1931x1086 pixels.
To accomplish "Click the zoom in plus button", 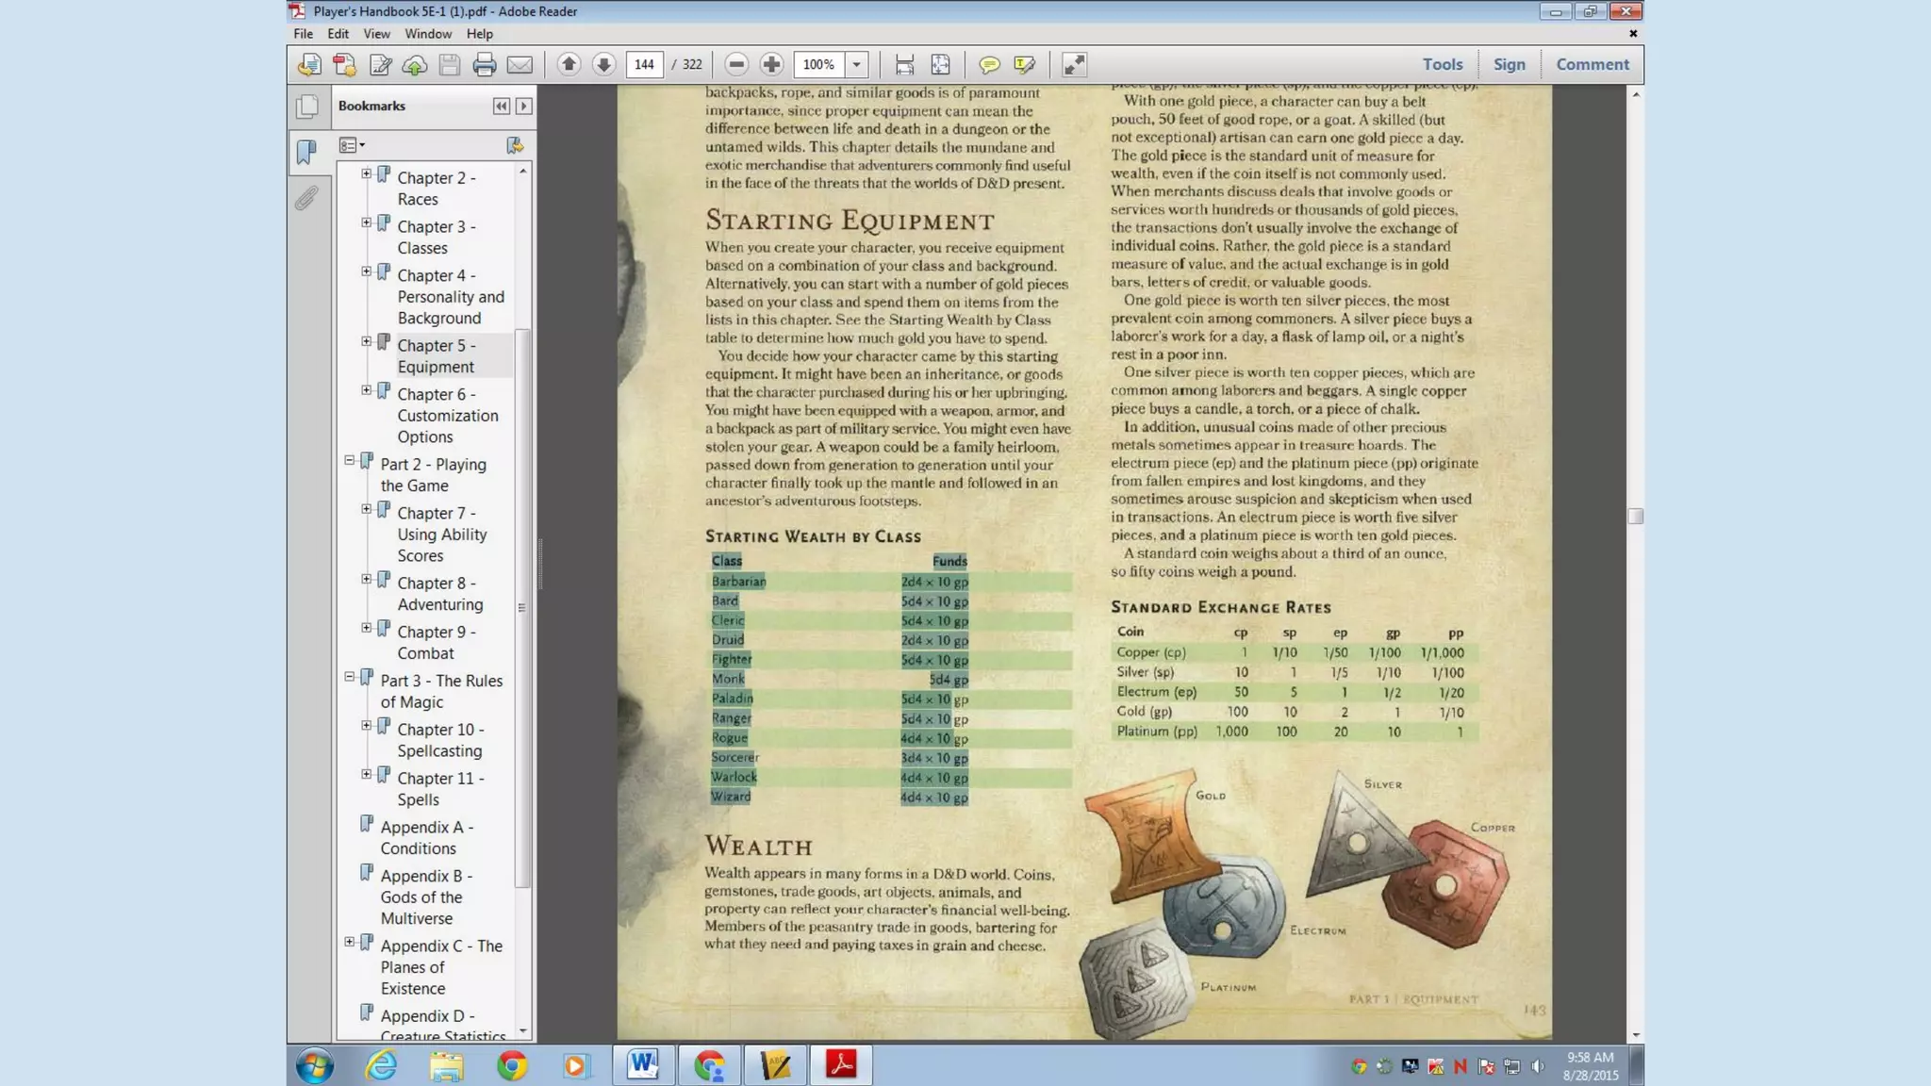I will coord(771,64).
